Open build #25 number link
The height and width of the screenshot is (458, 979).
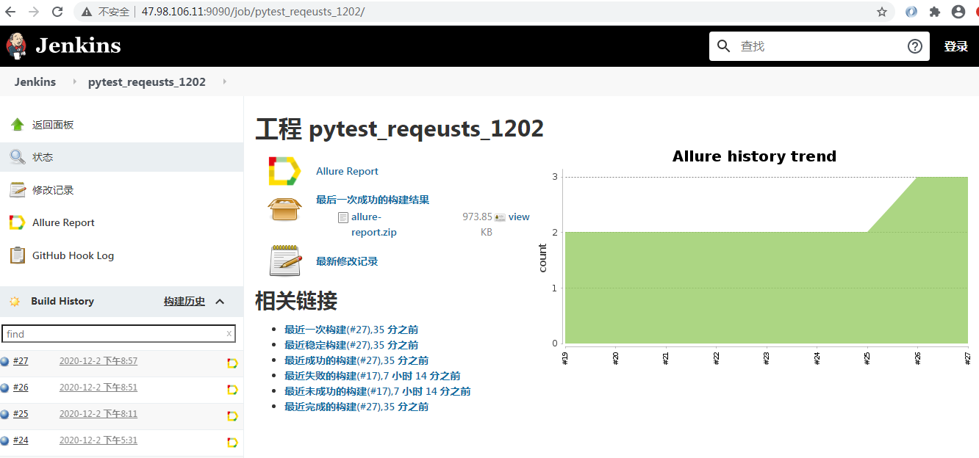(21, 414)
